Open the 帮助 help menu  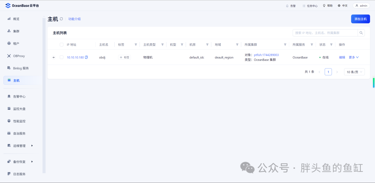(328, 6)
